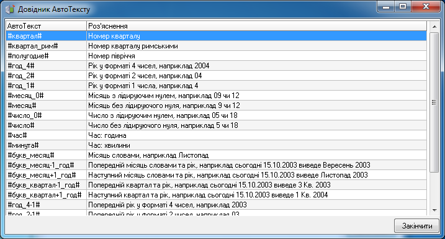Click the АвтоТекст column header
445x239 pixels.
coord(47,26)
